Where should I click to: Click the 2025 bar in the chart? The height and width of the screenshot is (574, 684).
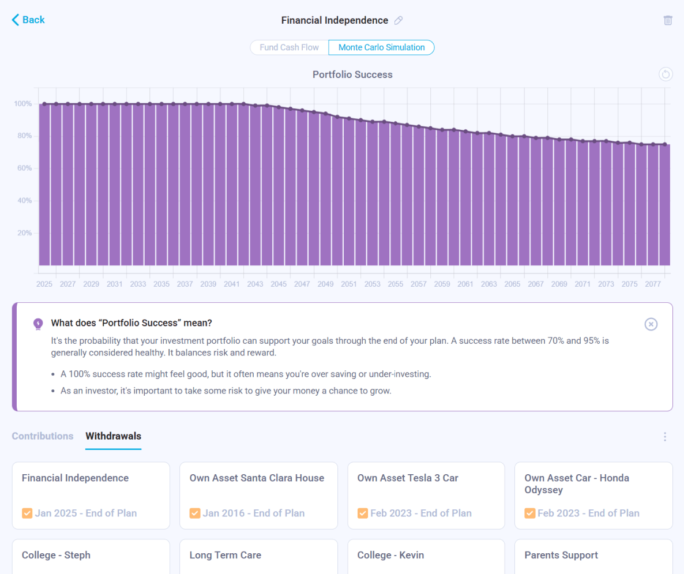[x=44, y=185]
